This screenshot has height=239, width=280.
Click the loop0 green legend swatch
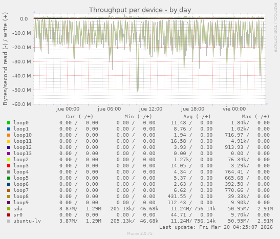tap(9, 123)
